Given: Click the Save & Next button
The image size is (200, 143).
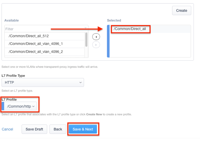Looking at the screenshot, I should click(83, 129).
